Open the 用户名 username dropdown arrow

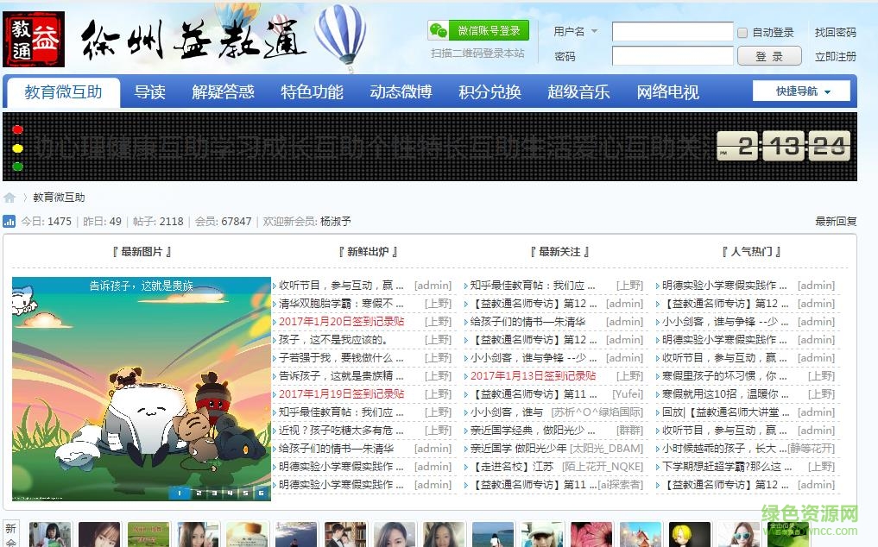click(594, 32)
